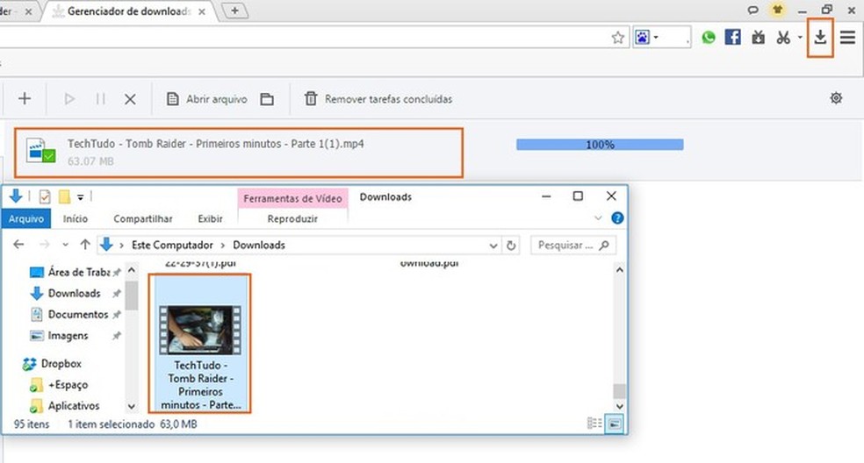Open the browser hamburger menu
Image resolution: width=864 pixels, height=463 pixels.
coord(847,38)
